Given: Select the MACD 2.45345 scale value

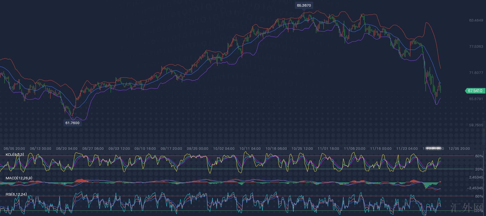Looking at the screenshot, I should tap(476, 177).
